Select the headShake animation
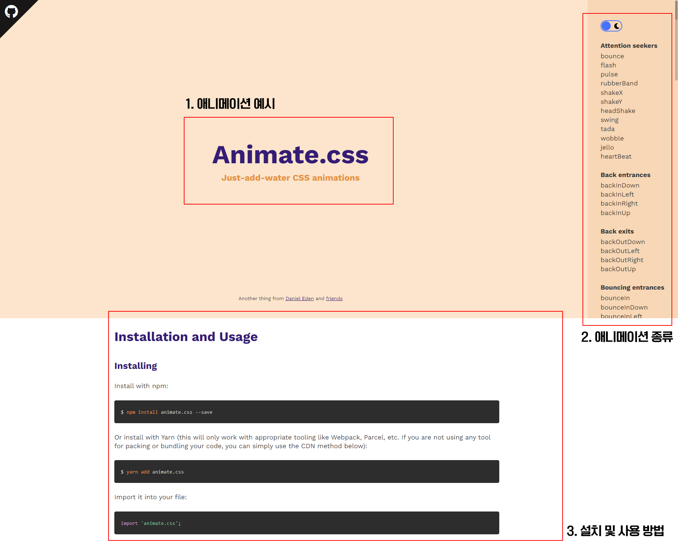Viewport: 678px width, 543px height. tap(618, 111)
